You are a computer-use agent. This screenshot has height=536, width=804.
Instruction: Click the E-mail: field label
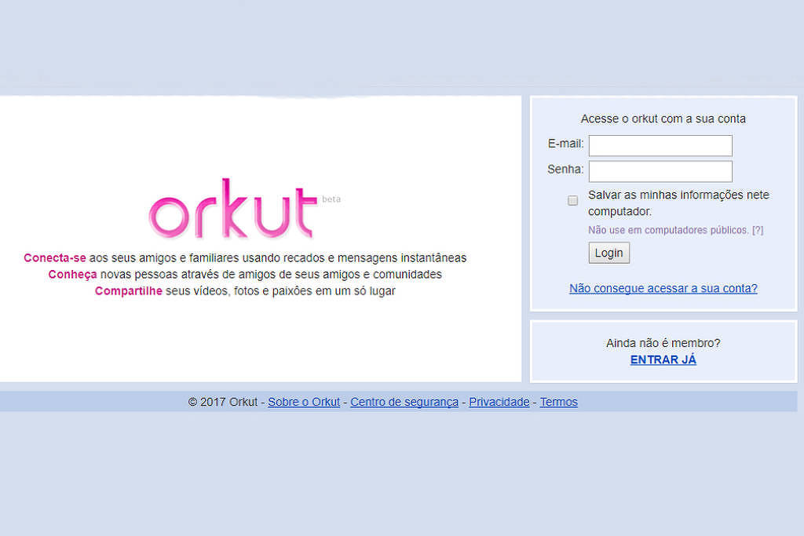[x=565, y=144]
